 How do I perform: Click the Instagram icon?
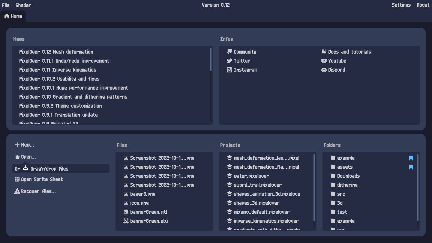click(x=229, y=70)
